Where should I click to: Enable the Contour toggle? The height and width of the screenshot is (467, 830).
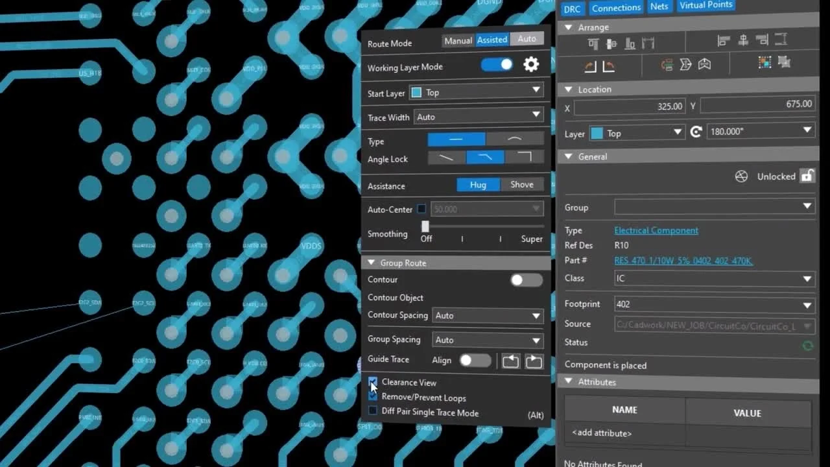[526, 280]
